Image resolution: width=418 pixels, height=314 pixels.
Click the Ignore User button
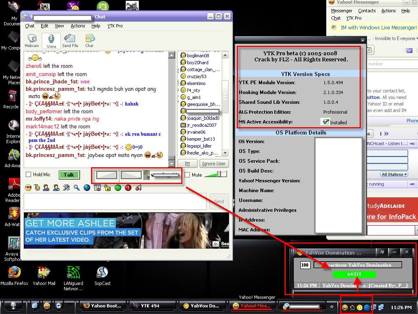tap(213, 164)
